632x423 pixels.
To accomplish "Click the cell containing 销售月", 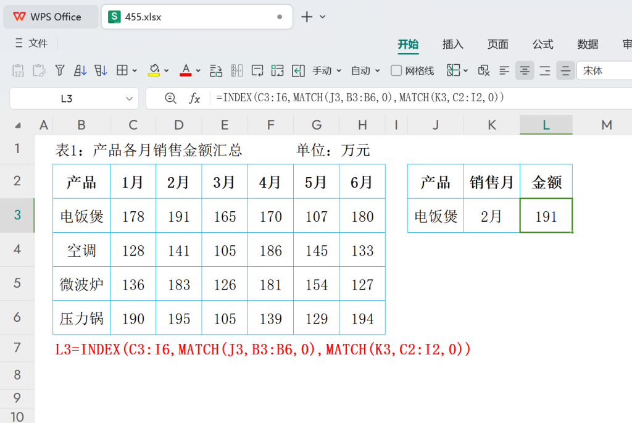I will click(492, 182).
